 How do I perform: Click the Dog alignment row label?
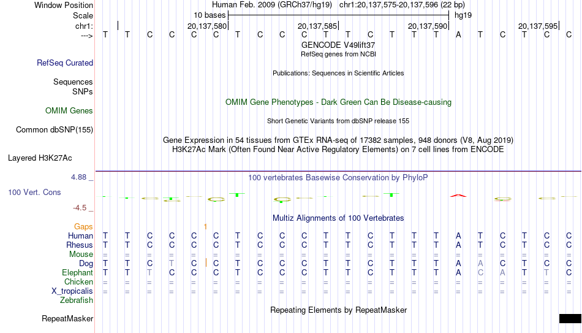[x=86, y=264]
